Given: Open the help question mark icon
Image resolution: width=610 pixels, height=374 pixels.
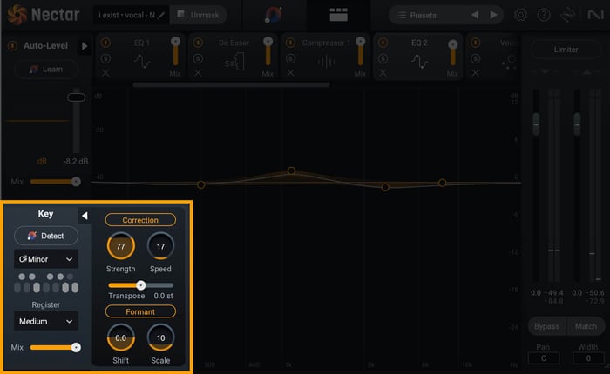Looking at the screenshot, I should tap(544, 15).
